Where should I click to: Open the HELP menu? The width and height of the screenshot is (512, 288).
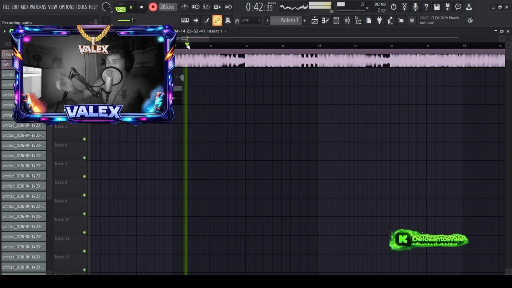pos(93,7)
